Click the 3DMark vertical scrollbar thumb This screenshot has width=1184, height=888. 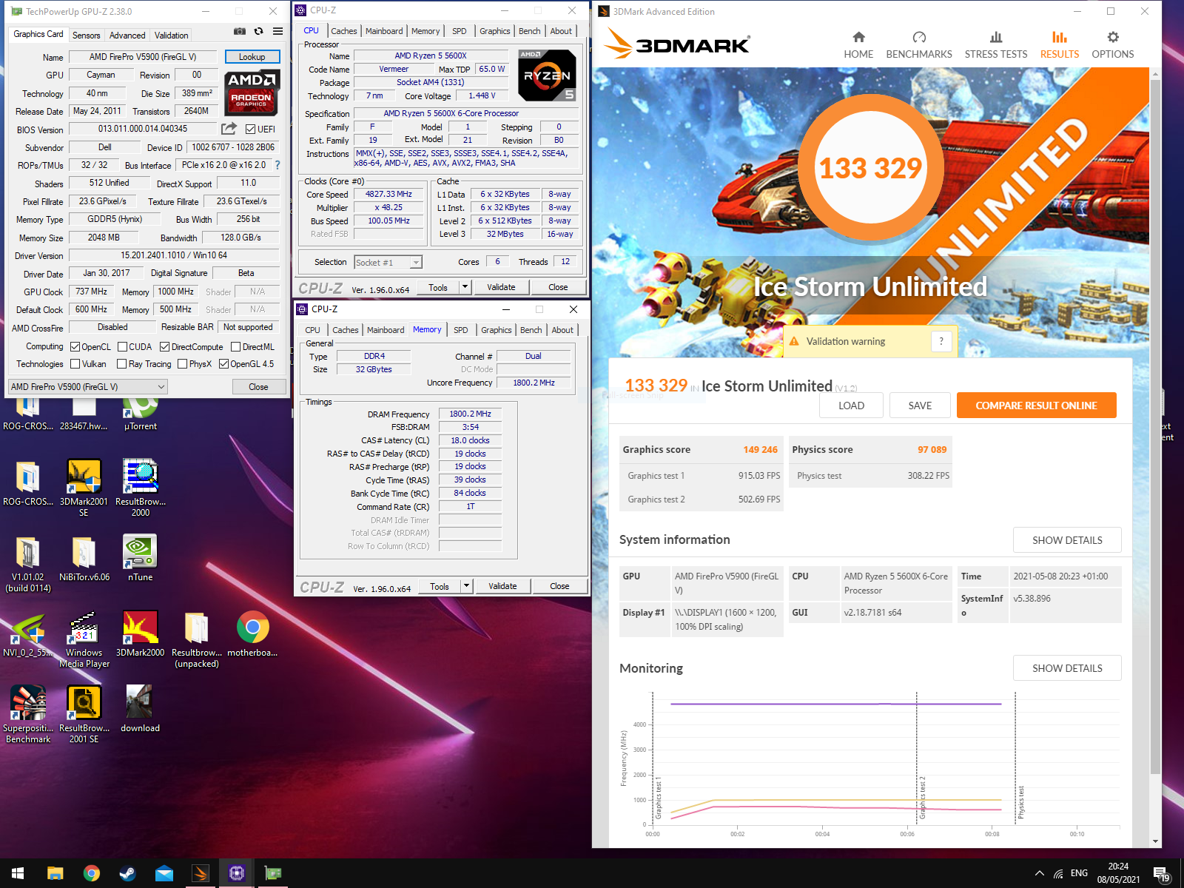pos(1156,425)
